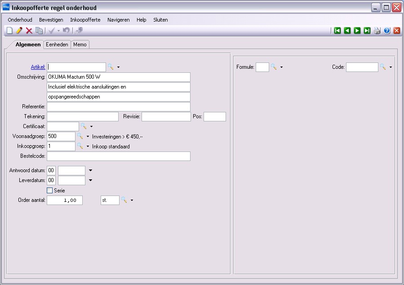Close the form with the red toolbar X
This screenshot has height=285, width=404.
(397, 31)
